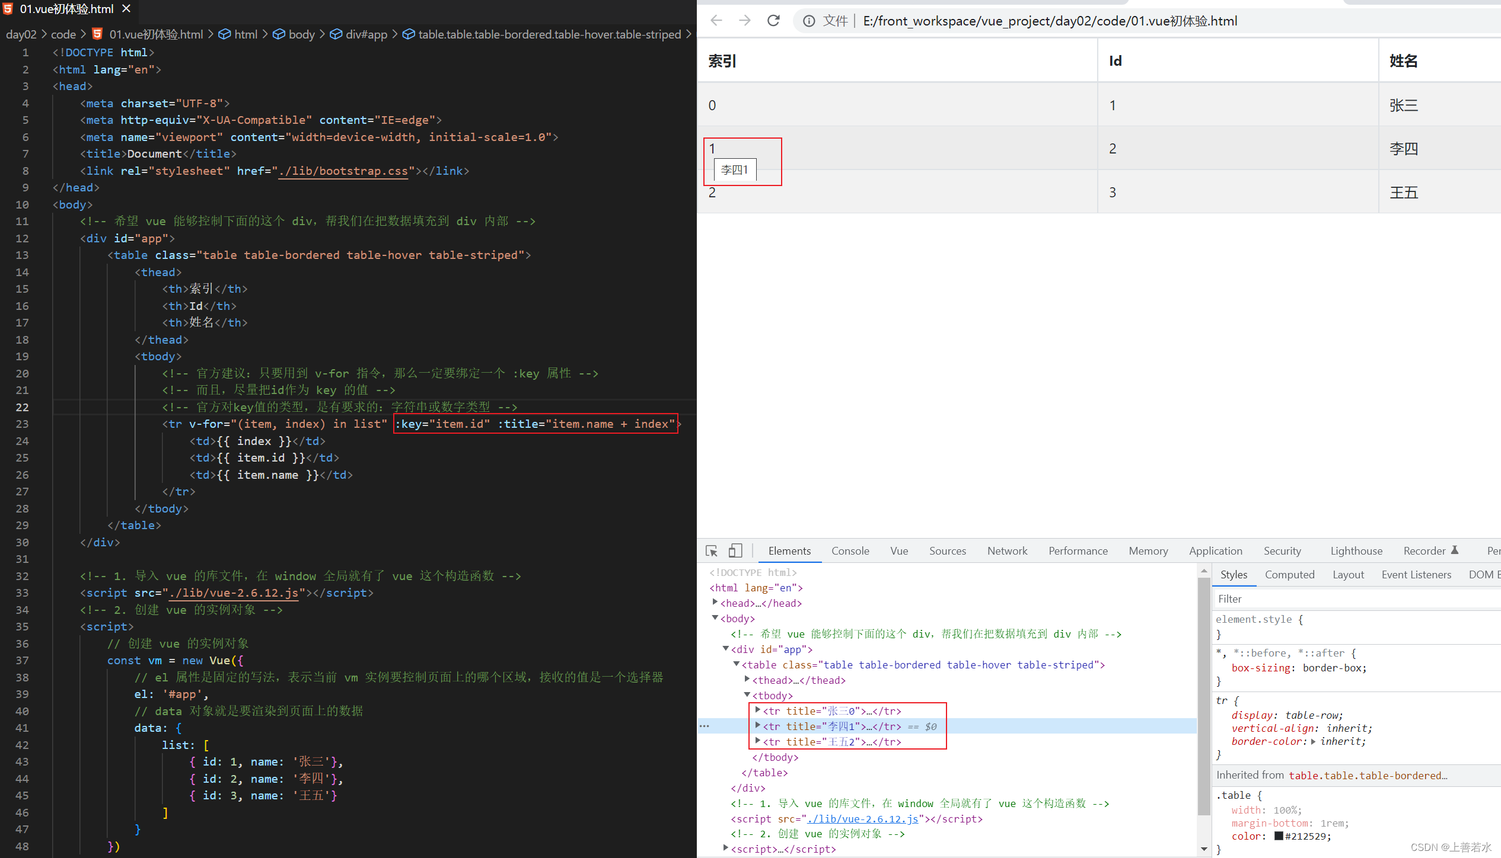Expand the script node at bottom of tree
The height and width of the screenshot is (858, 1501).
pyautogui.click(x=725, y=848)
